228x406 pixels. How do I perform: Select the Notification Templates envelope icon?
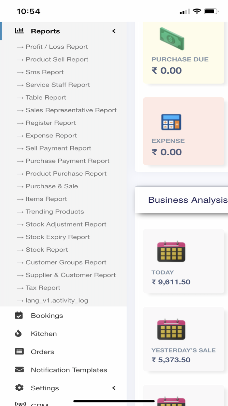19,370
